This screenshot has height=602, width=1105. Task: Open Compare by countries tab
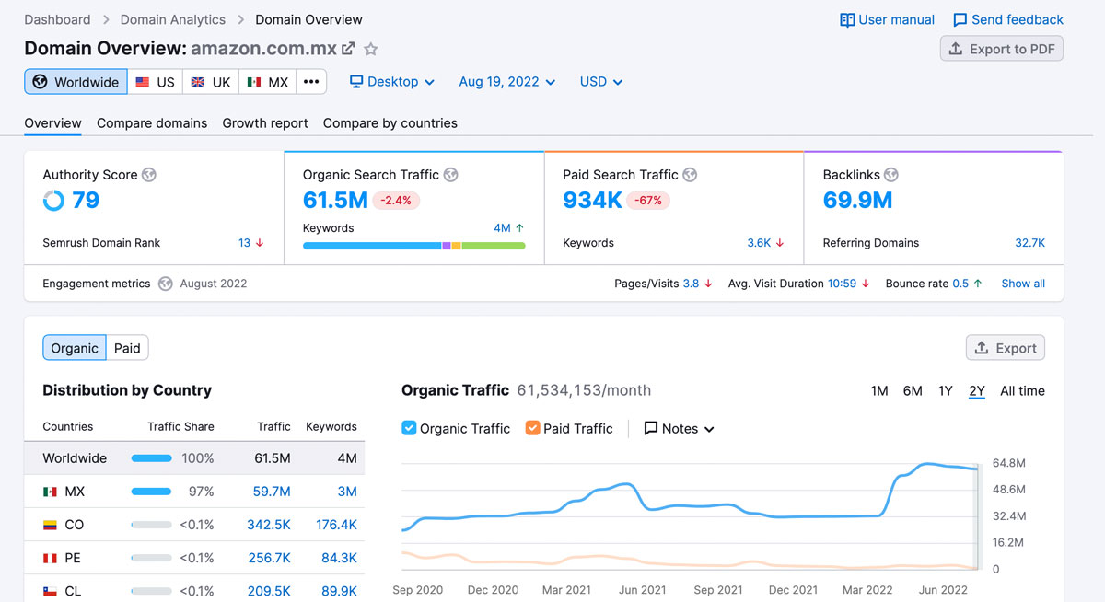pyautogui.click(x=390, y=122)
